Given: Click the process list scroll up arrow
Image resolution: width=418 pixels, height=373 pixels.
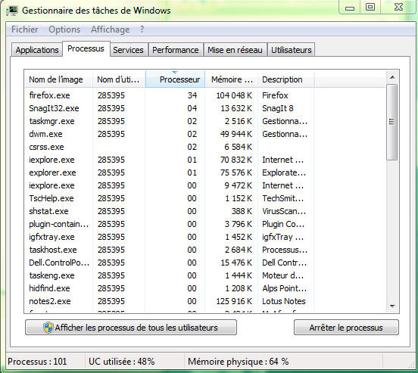Looking at the screenshot, I should [x=392, y=77].
